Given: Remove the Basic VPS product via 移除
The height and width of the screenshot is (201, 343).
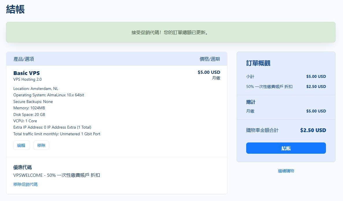Looking at the screenshot, I should (41, 145).
